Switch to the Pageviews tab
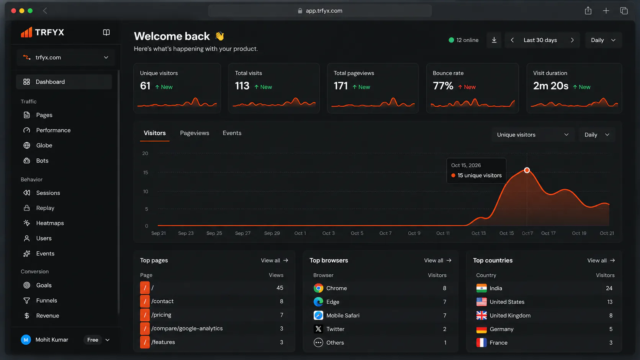The image size is (640, 360). tap(195, 133)
